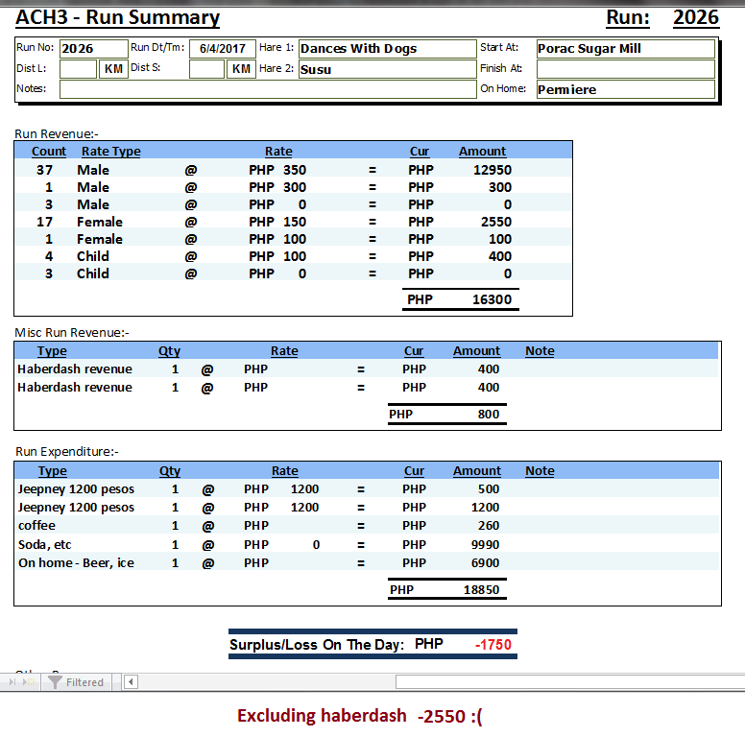Click the empty Finish At field
Screen dimensions: 745x737
point(624,69)
